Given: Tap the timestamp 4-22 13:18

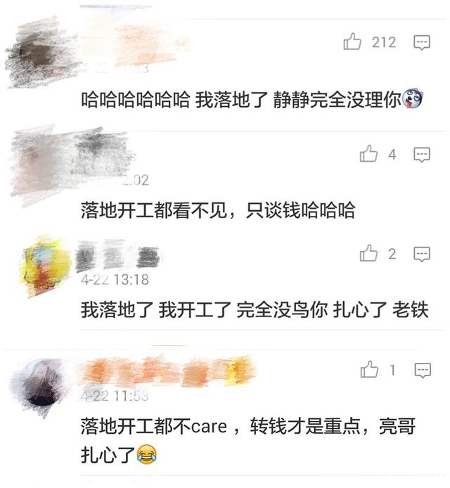Looking at the screenshot, I should click(x=115, y=279).
